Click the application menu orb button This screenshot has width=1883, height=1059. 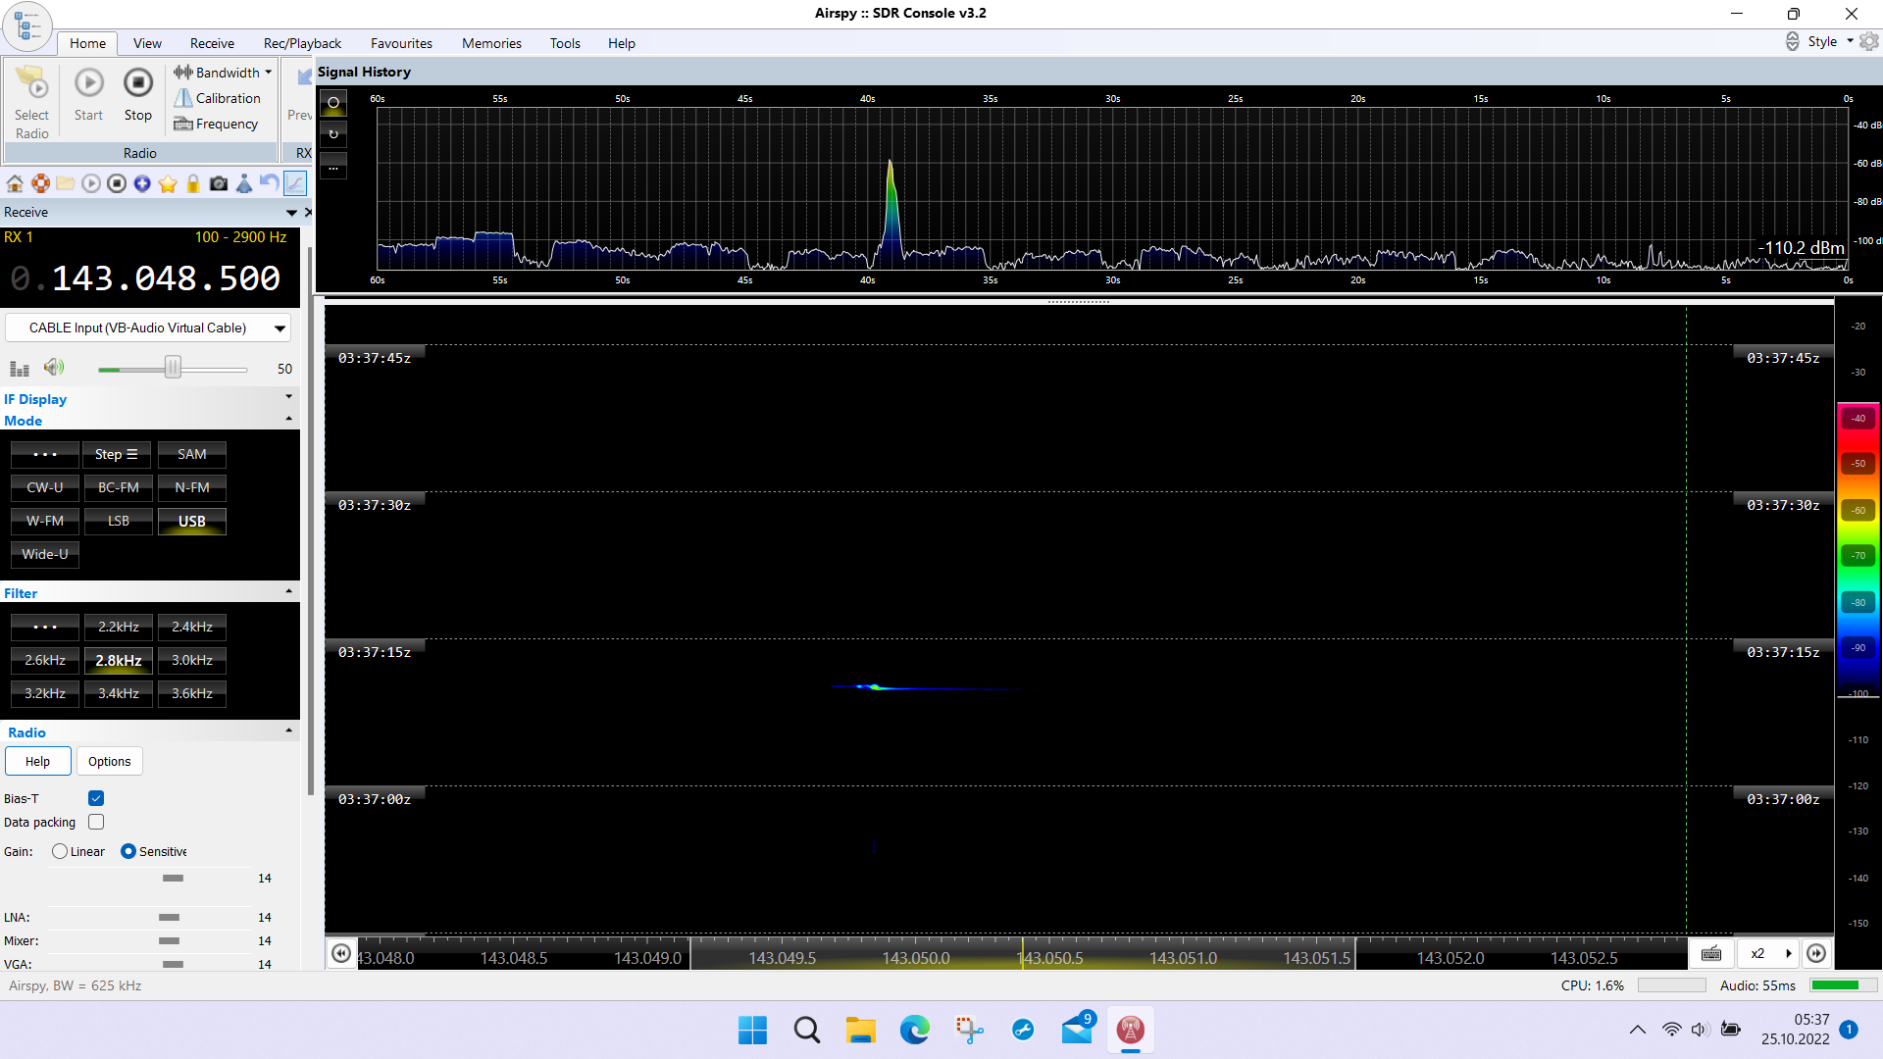27,25
